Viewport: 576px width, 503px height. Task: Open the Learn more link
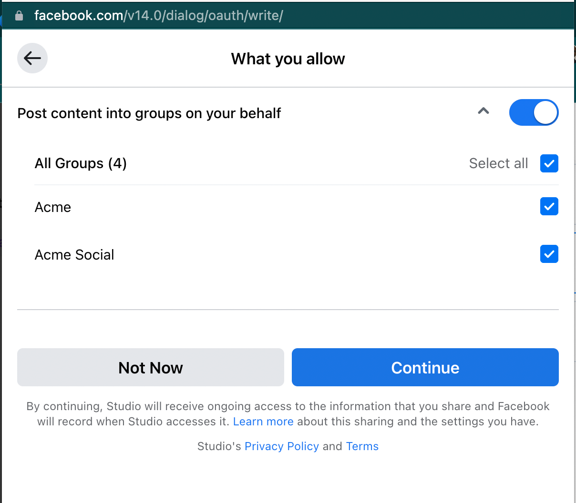[263, 422]
